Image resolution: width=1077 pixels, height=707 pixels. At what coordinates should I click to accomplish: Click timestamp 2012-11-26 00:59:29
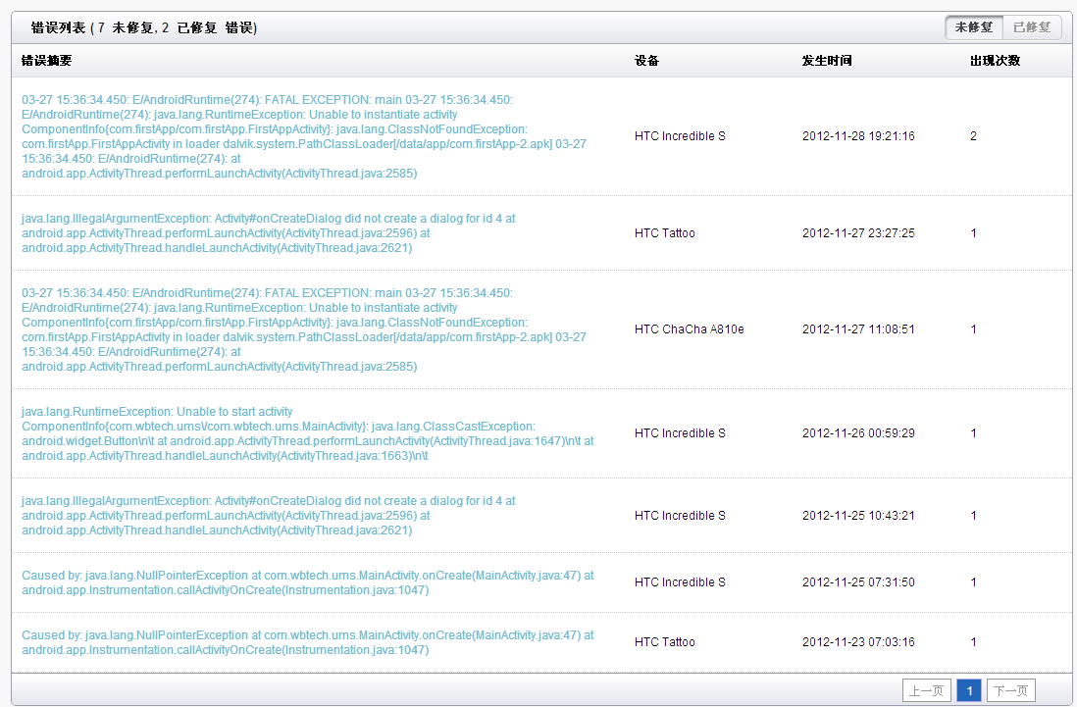858,433
